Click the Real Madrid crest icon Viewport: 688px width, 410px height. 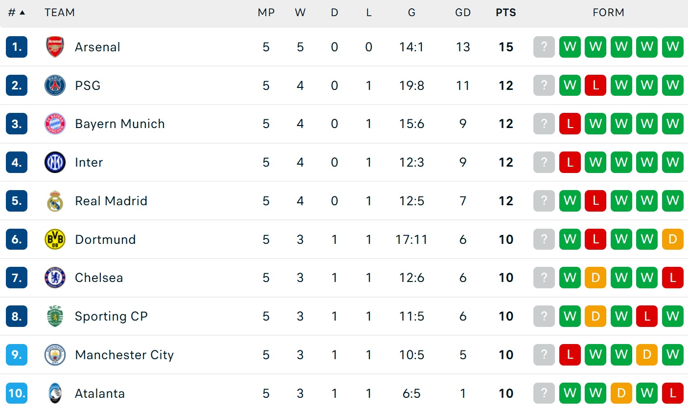(55, 201)
